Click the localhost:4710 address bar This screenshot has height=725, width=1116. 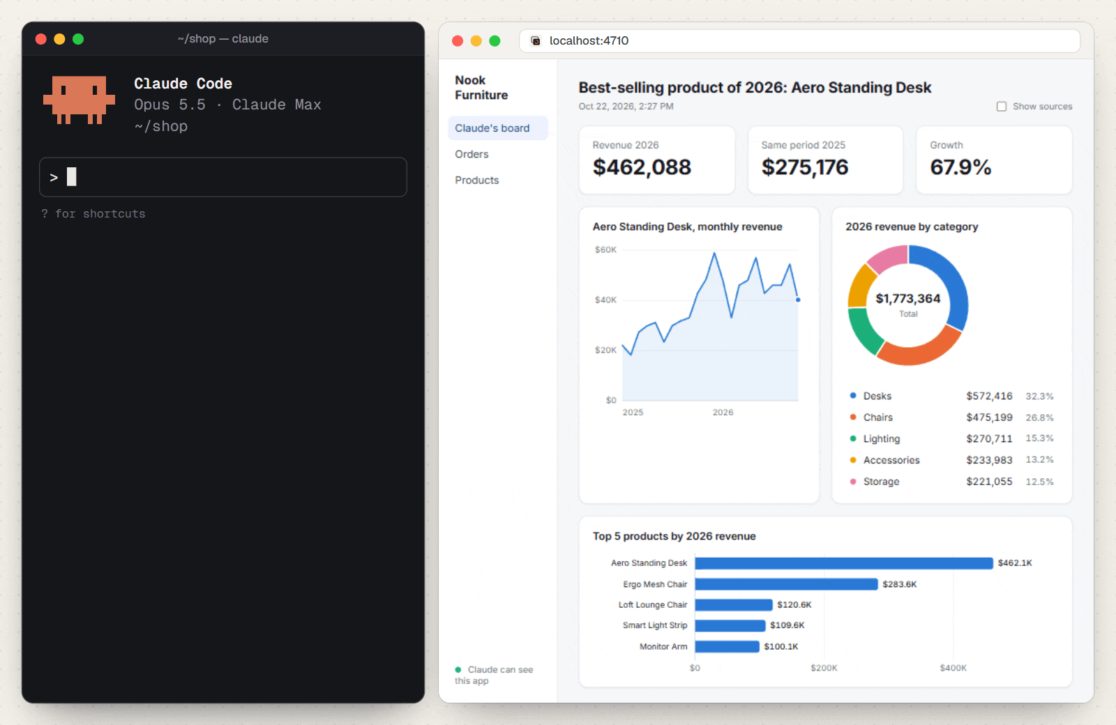coord(799,41)
